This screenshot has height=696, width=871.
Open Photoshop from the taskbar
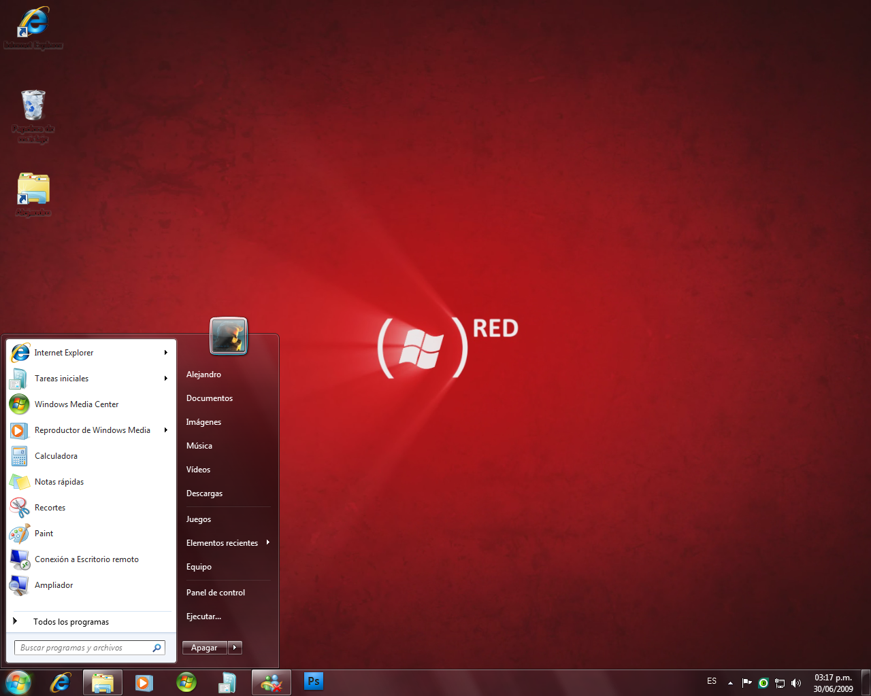click(x=313, y=682)
